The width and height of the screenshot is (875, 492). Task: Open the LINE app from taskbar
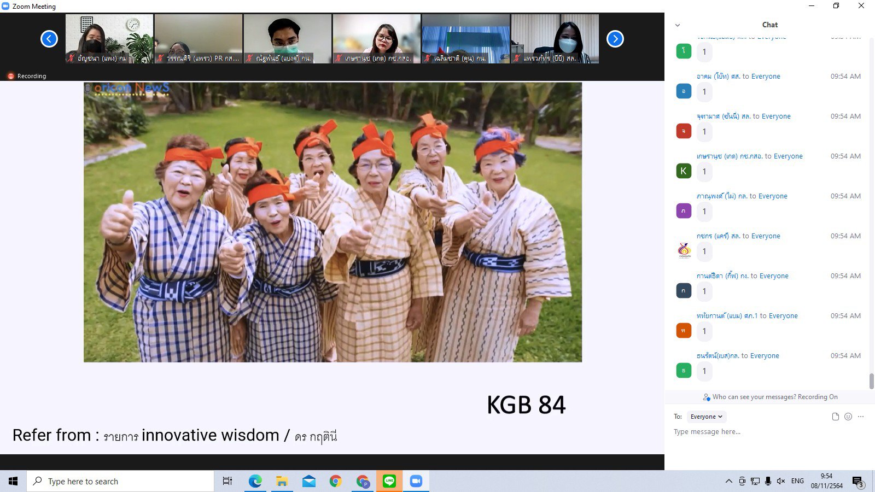389,481
